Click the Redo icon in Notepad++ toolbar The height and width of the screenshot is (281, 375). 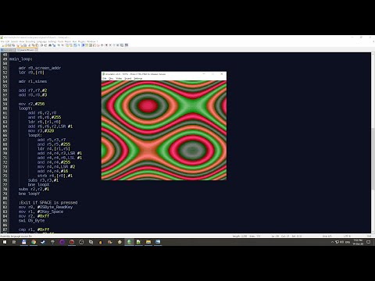point(45,45)
